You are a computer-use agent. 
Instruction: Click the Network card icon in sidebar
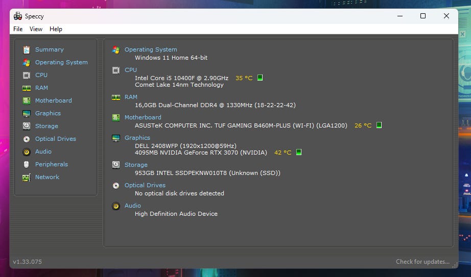click(27, 178)
